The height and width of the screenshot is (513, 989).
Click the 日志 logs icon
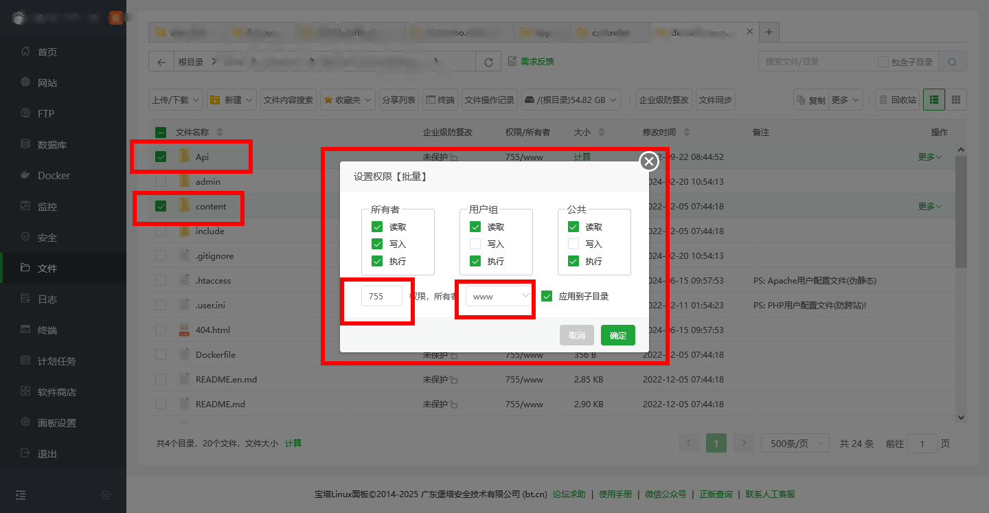click(x=25, y=299)
